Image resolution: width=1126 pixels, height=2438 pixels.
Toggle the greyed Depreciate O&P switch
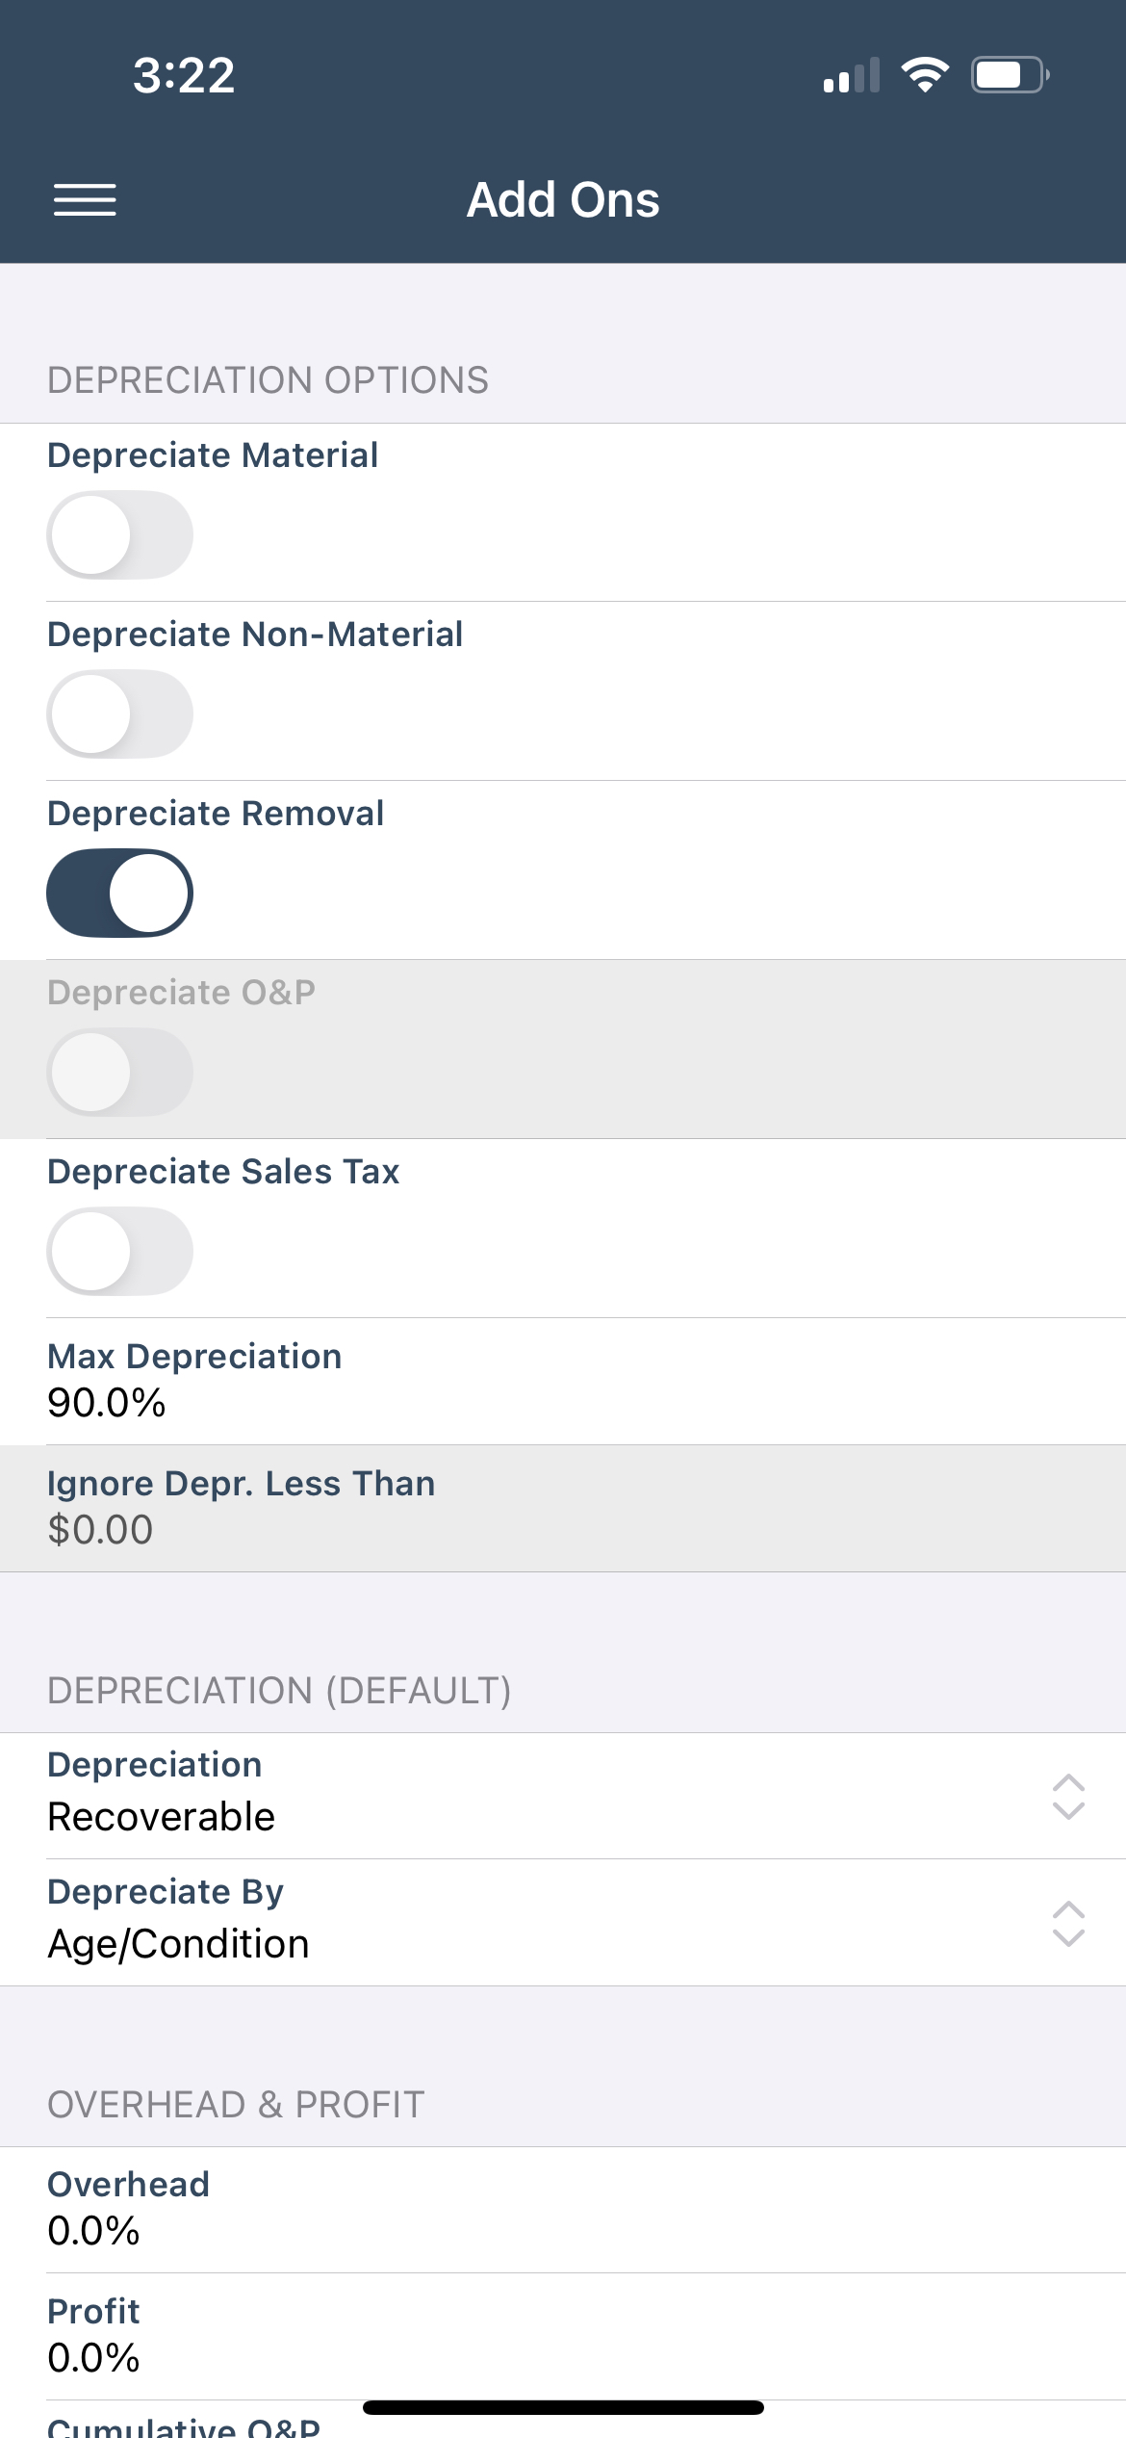point(120,1072)
